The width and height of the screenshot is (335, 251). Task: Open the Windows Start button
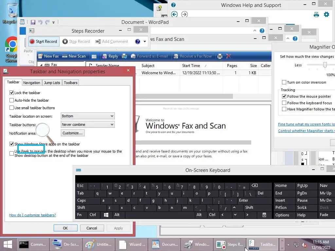[8, 244]
